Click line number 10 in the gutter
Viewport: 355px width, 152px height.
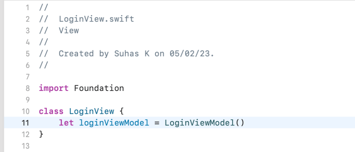[x=26, y=111]
